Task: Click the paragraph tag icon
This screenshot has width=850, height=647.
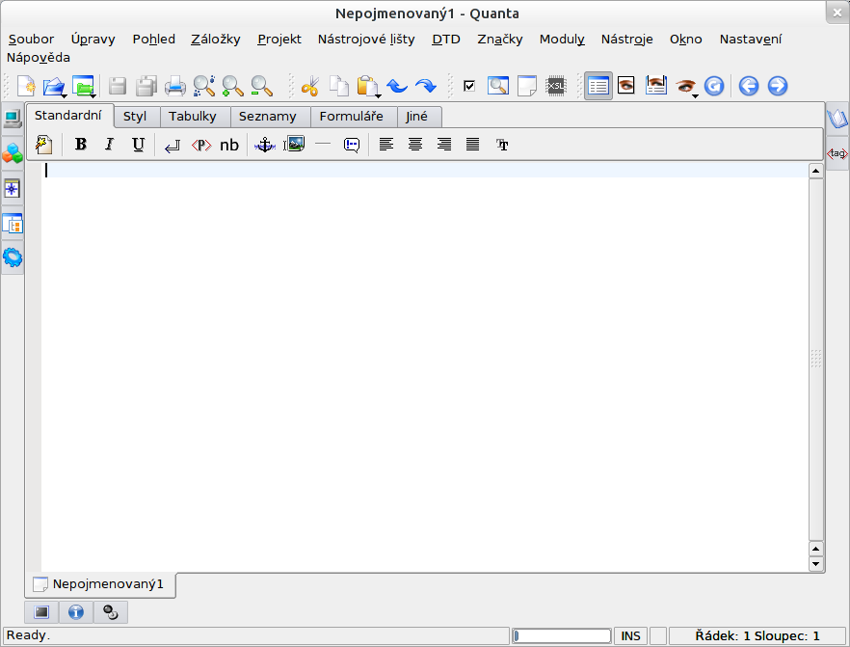Action: click(x=201, y=145)
